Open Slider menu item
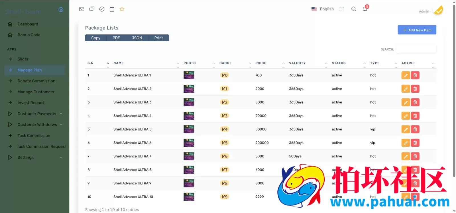 click(x=23, y=59)
